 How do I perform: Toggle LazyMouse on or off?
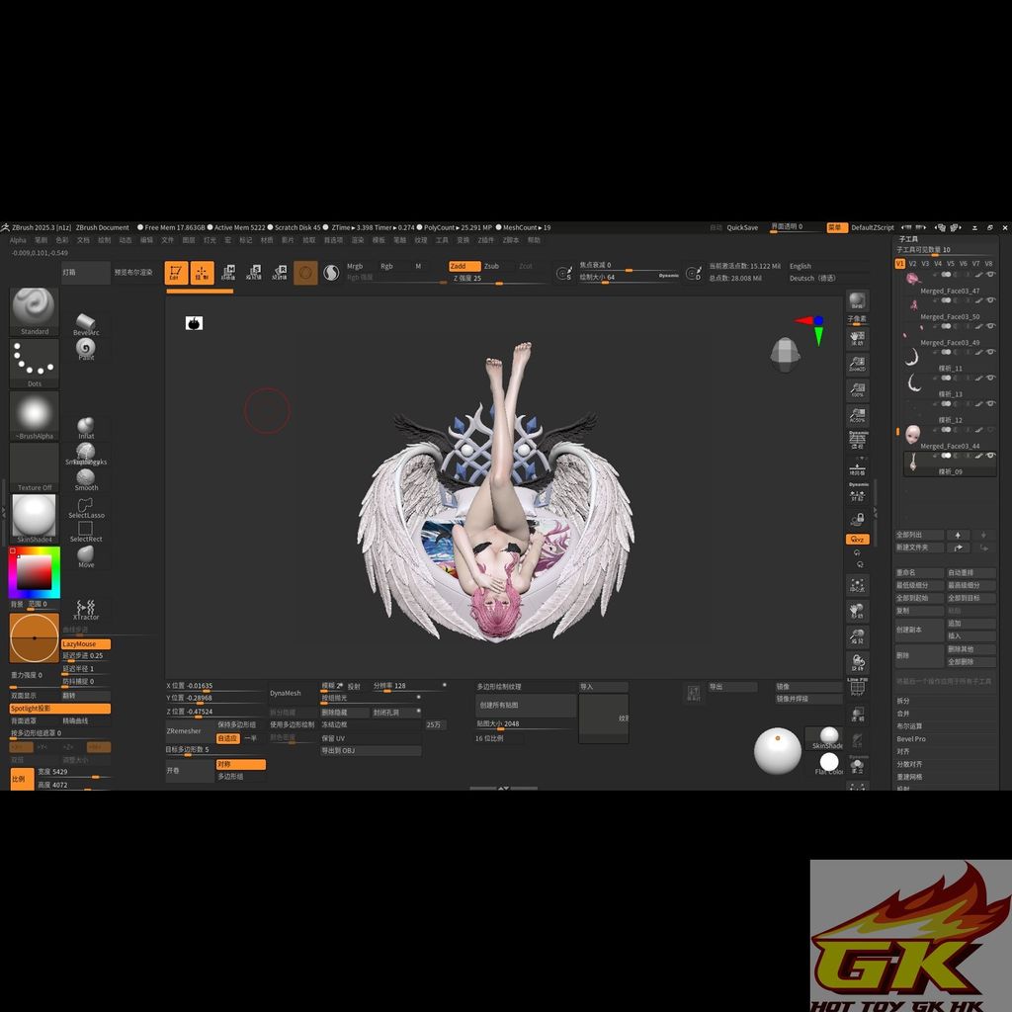86,644
